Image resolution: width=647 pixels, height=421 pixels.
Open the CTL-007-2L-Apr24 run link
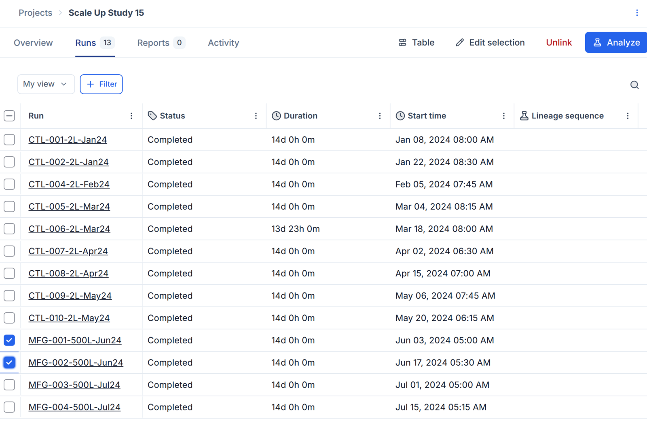(x=68, y=251)
